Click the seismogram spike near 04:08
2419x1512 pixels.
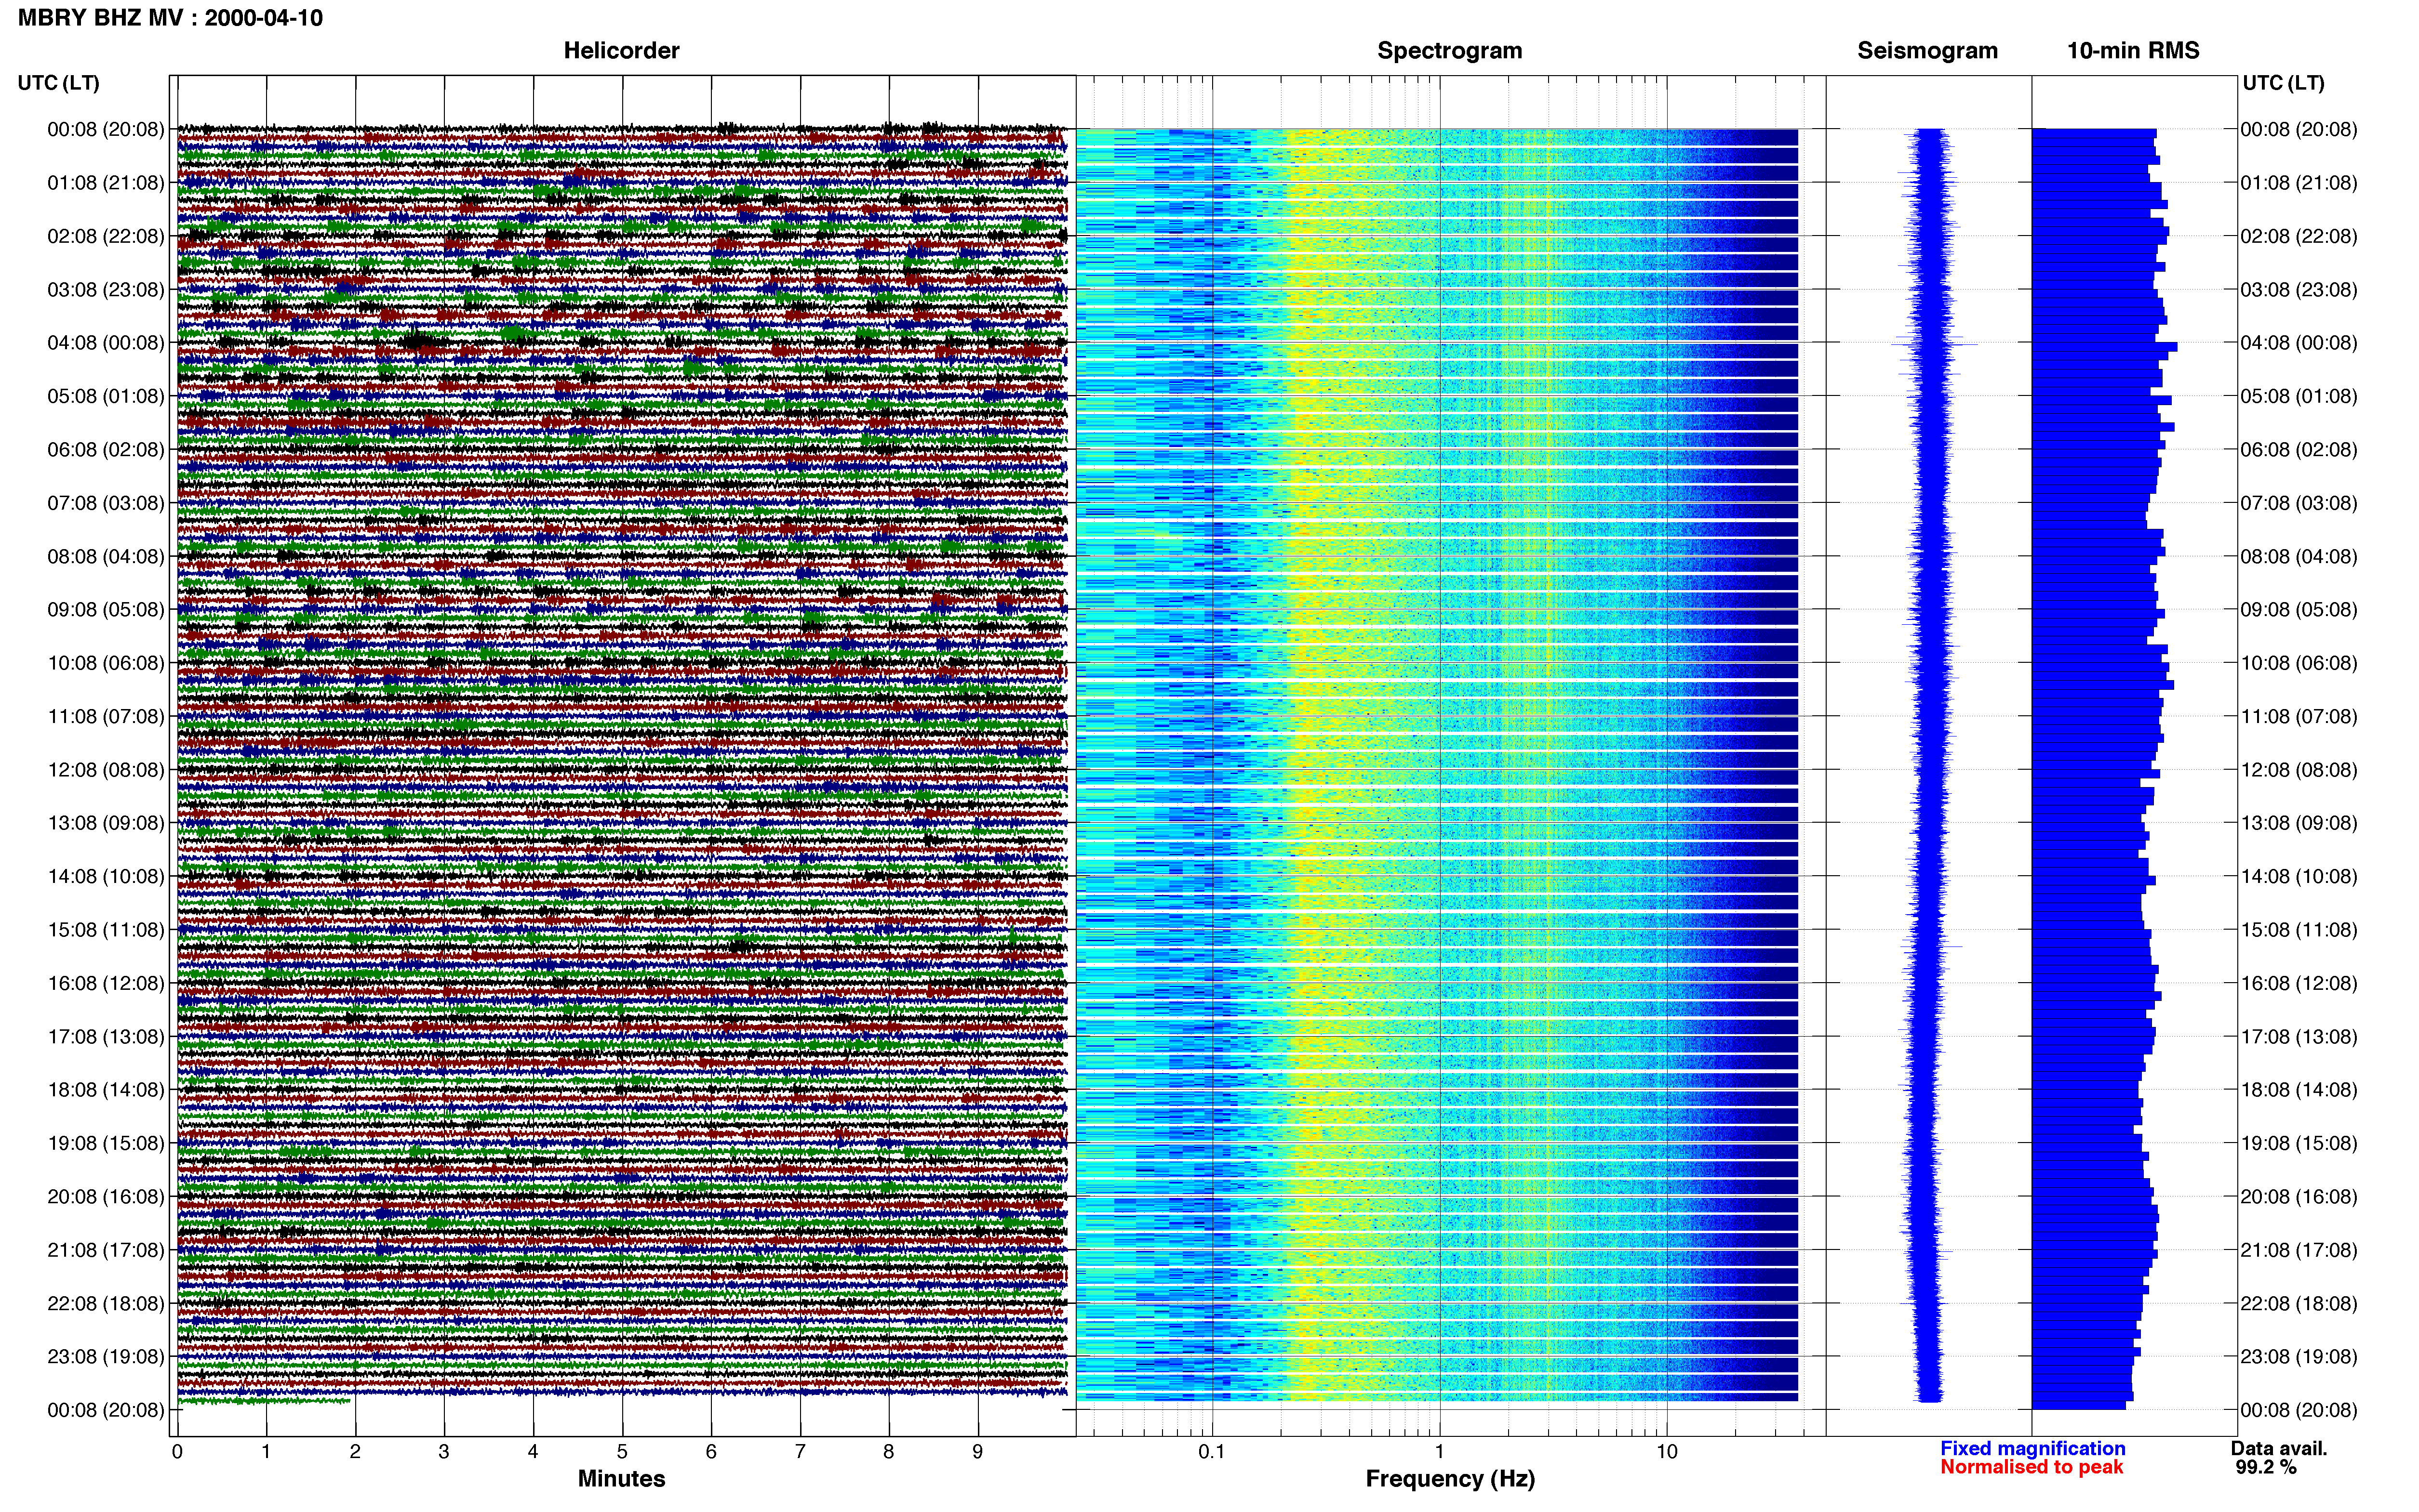coord(1935,344)
